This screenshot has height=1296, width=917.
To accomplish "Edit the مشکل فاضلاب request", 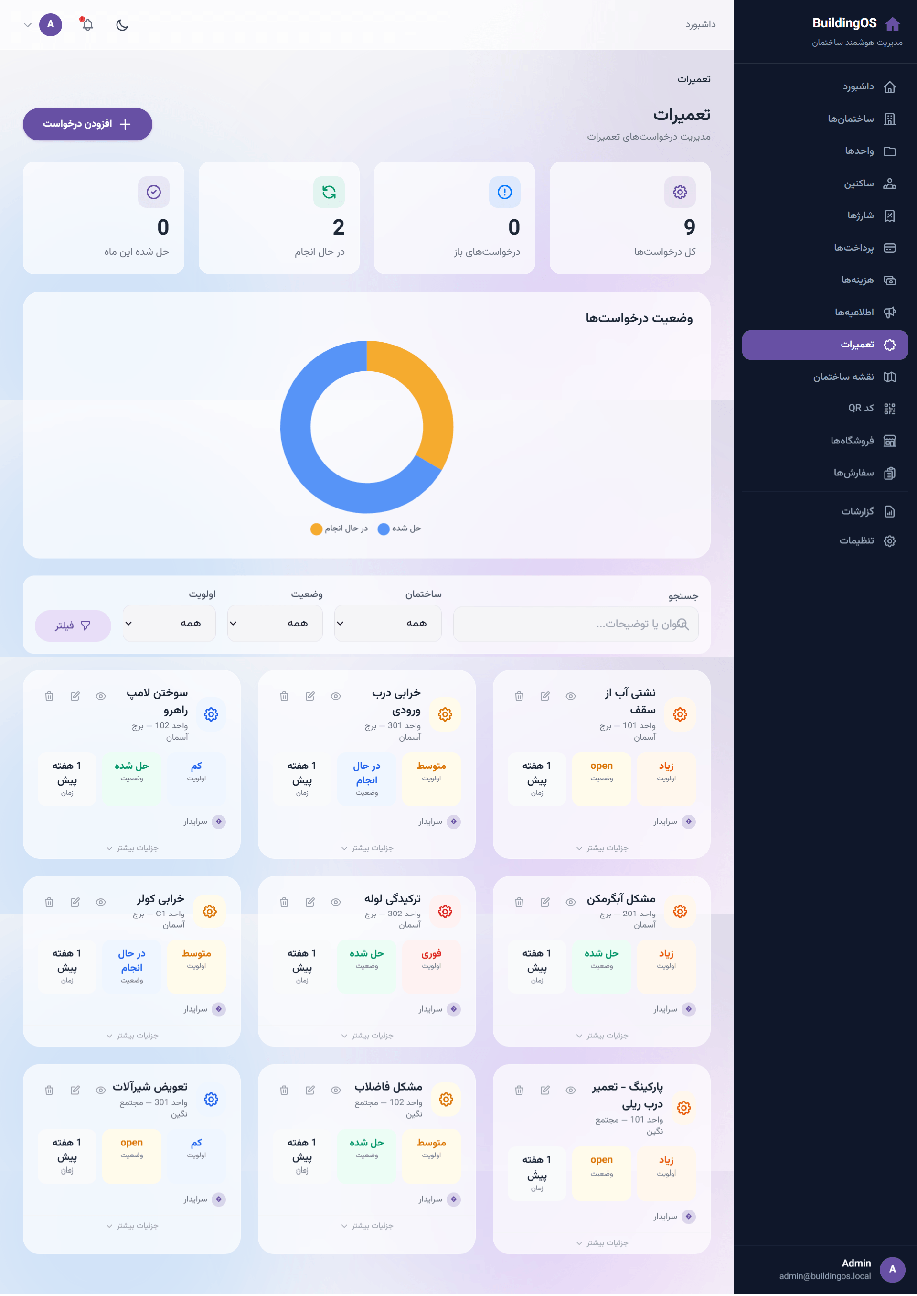I will [309, 1091].
